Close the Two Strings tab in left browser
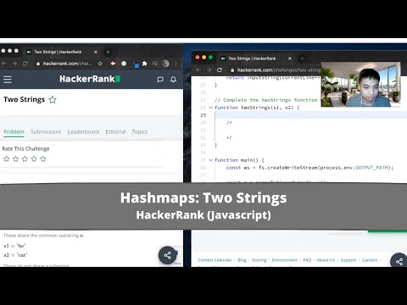The width and height of the screenshot is (407, 305). tap(96, 52)
